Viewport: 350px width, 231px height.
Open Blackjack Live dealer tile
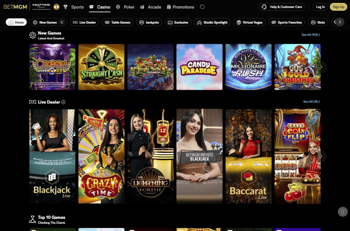tap(52, 156)
